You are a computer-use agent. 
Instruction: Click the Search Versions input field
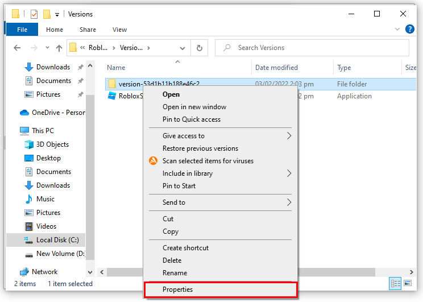coord(318,48)
